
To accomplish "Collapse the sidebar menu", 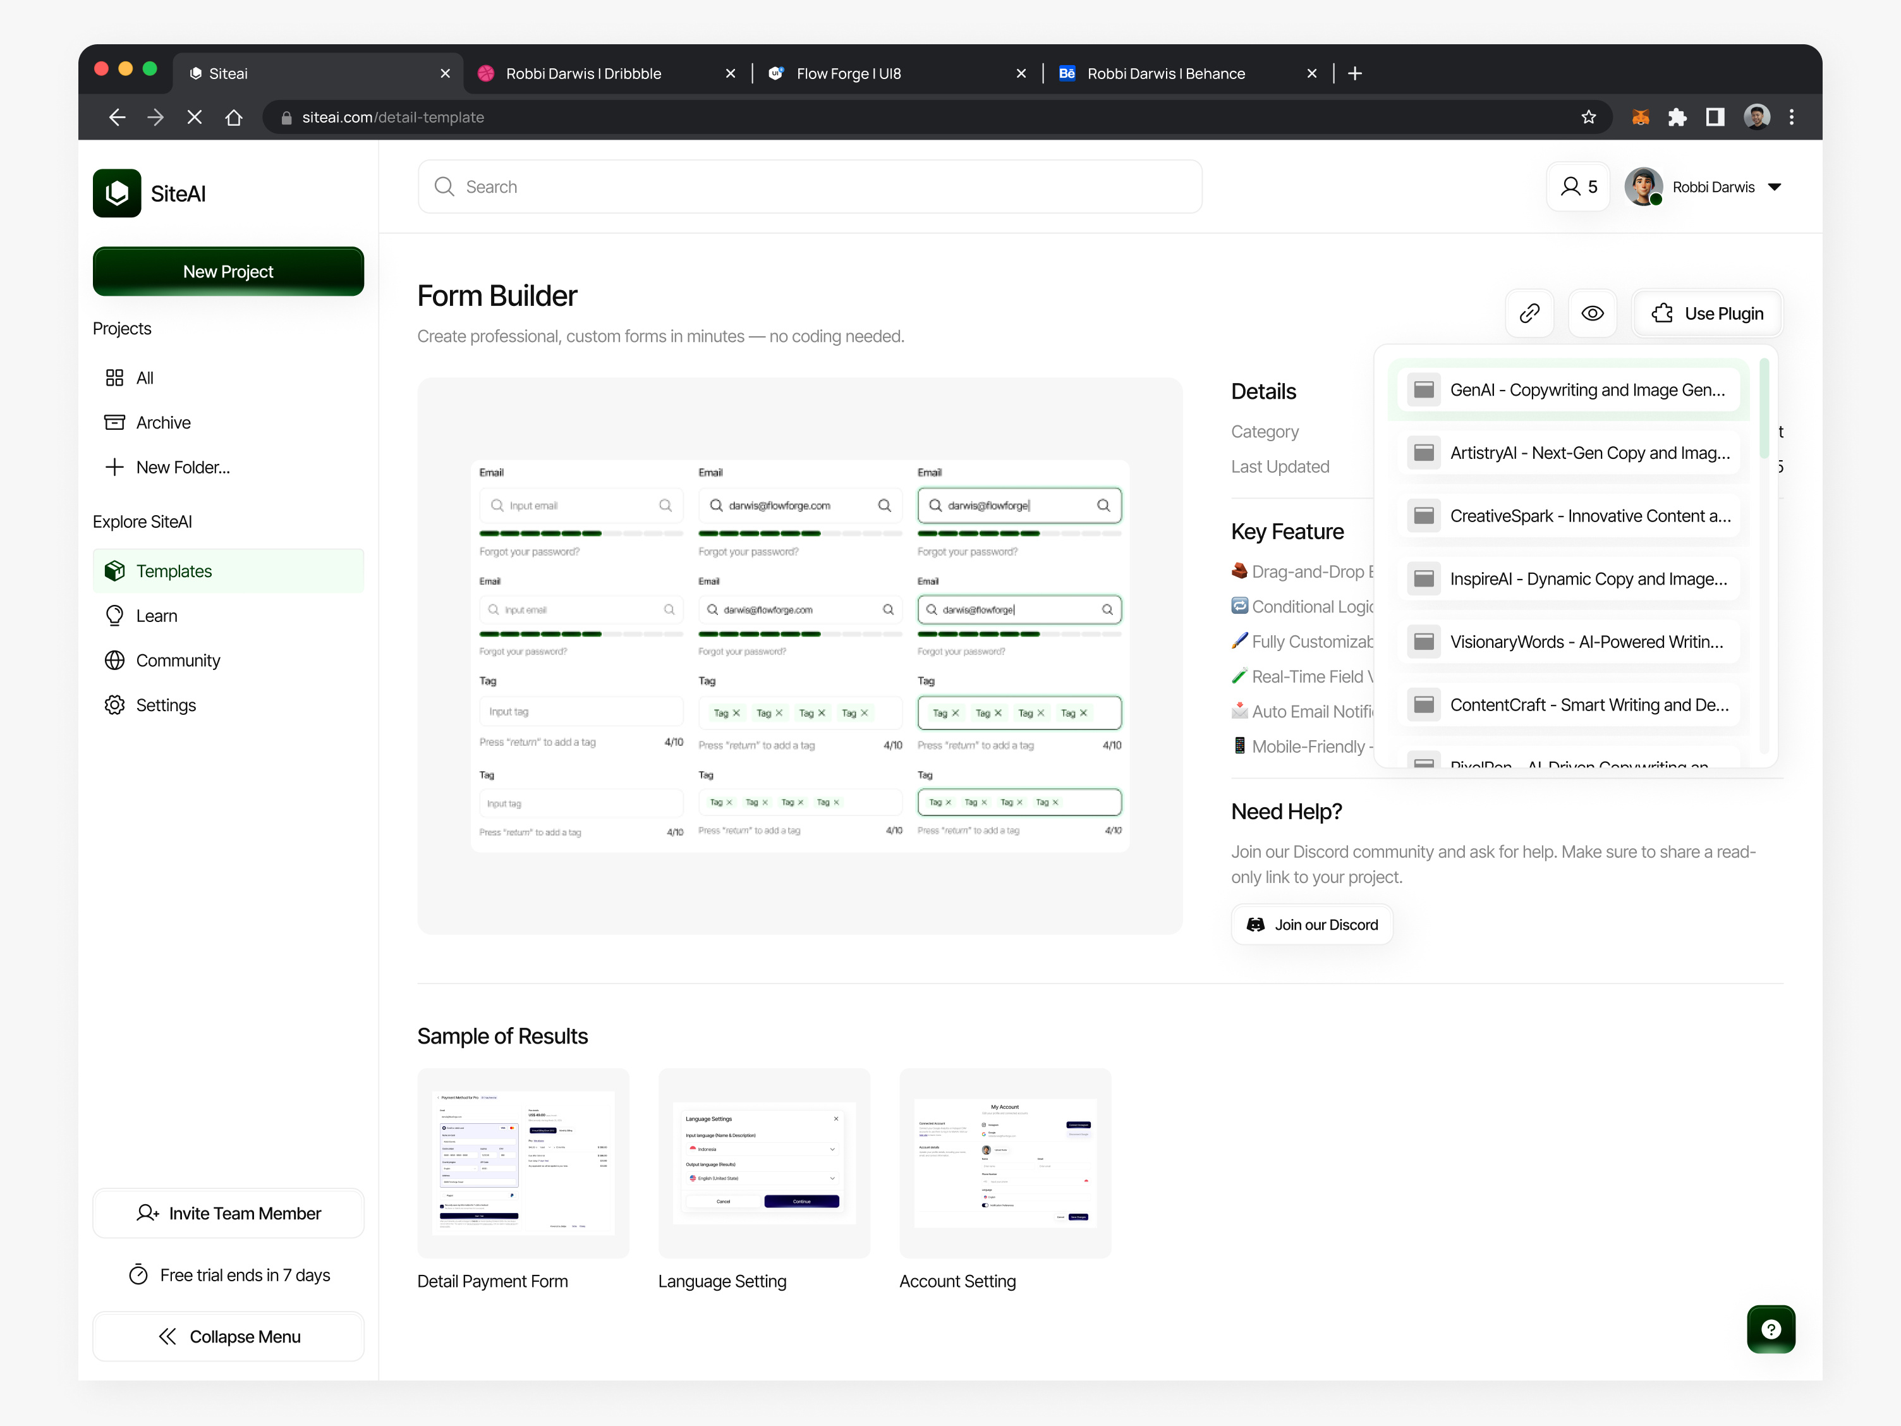I will [x=228, y=1336].
